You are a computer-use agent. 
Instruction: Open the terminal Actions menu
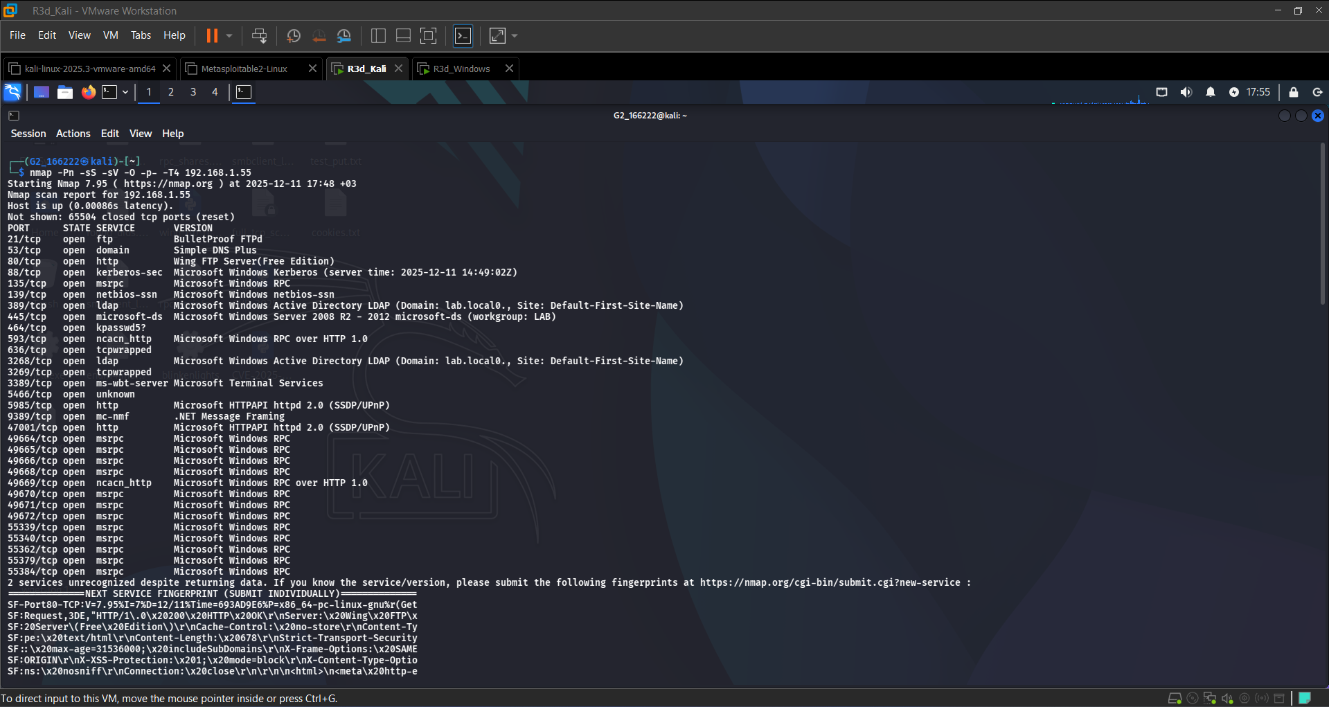pyautogui.click(x=73, y=134)
